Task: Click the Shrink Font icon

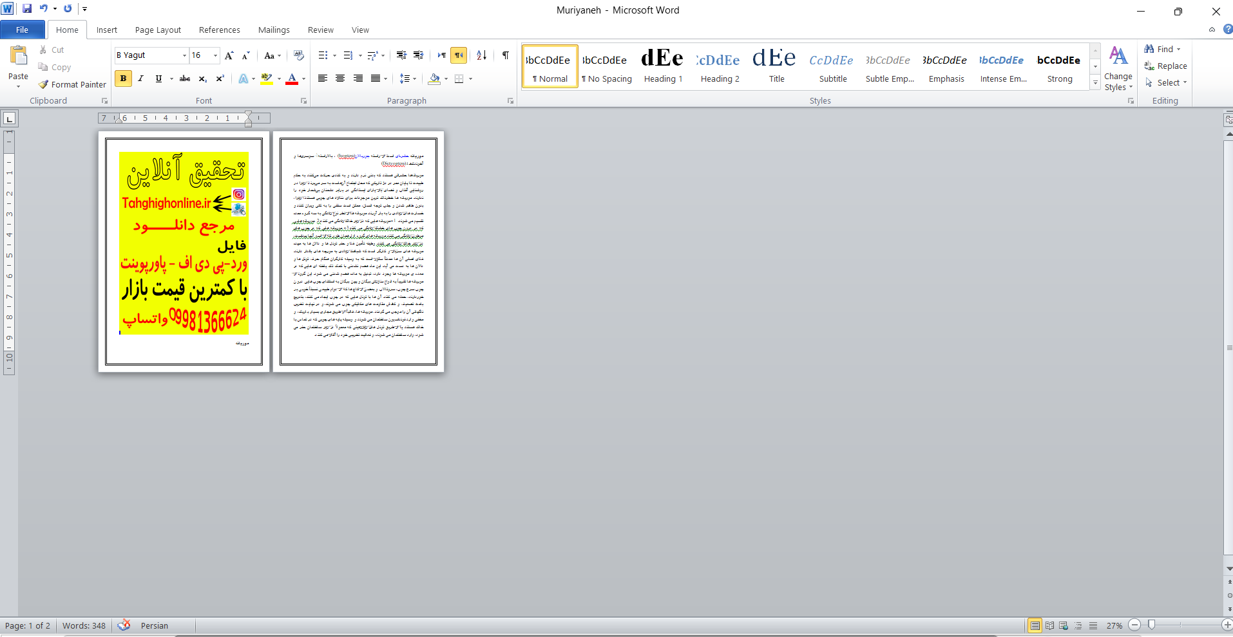Action: [x=245, y=55]
